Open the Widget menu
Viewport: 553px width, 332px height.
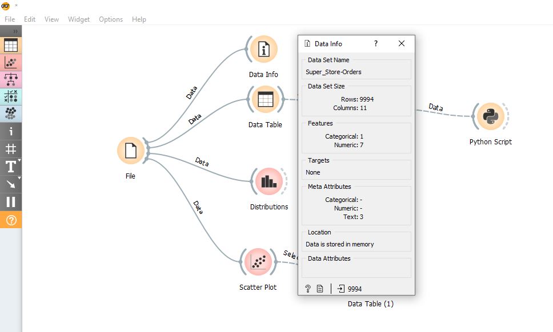78,19
